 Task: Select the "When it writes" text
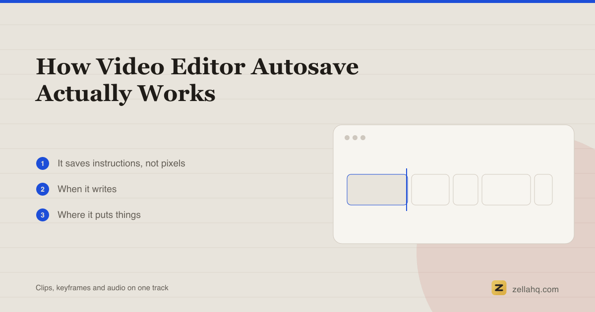pyautogui.click(x=87, y=189)
